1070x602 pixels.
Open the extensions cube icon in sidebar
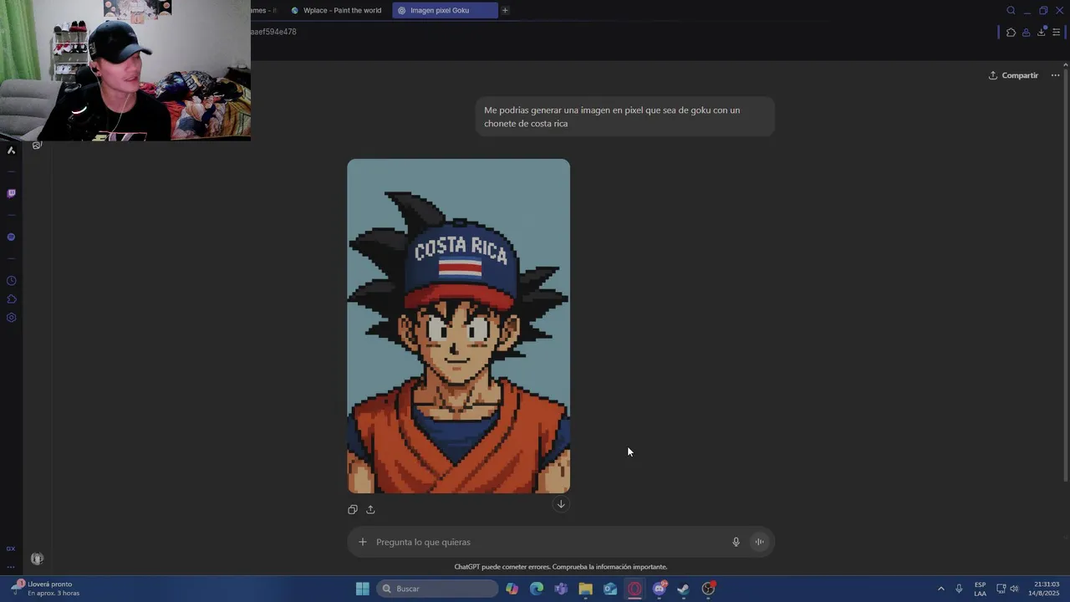11,299
